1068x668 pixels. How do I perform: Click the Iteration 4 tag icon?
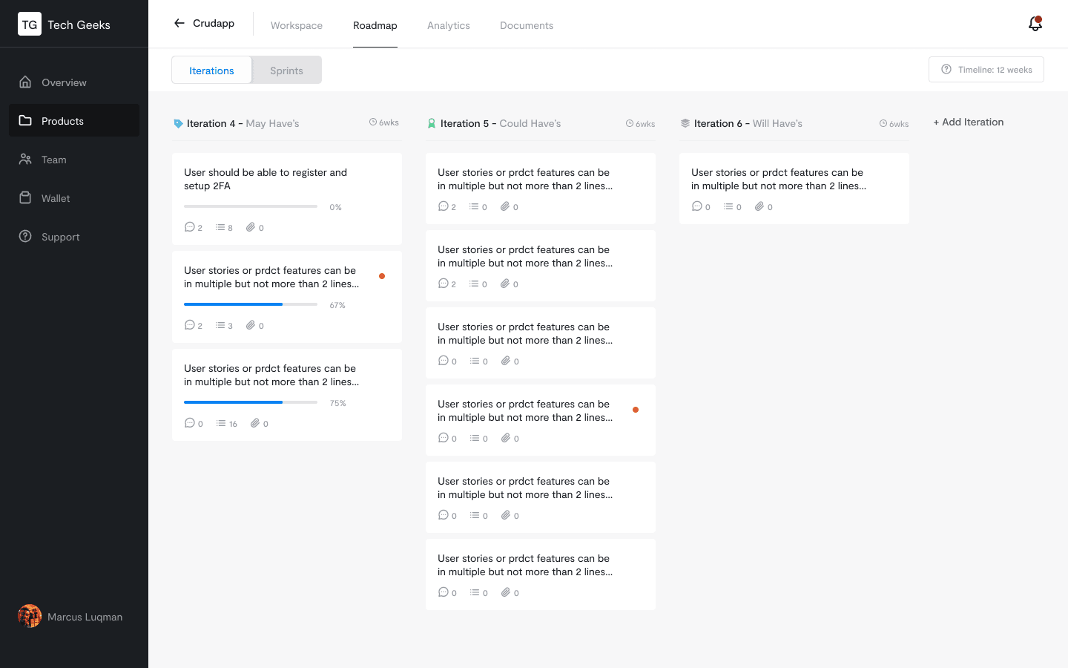pyautogui.click(x=178, y=124)
